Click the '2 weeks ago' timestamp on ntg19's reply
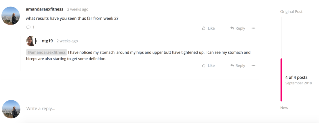The width and height of the screenshot is (319, 123). 67,41
